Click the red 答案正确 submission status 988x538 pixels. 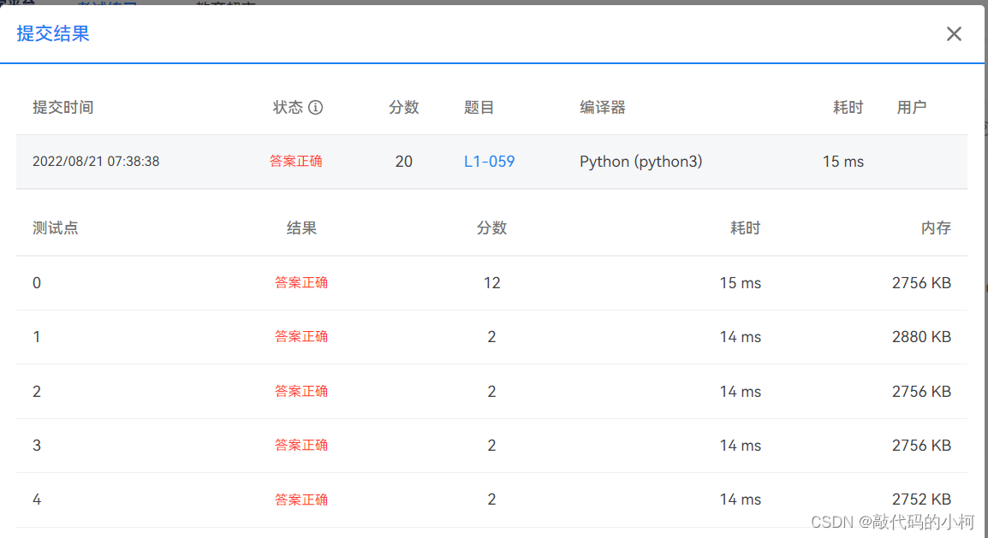pos(295,161)
